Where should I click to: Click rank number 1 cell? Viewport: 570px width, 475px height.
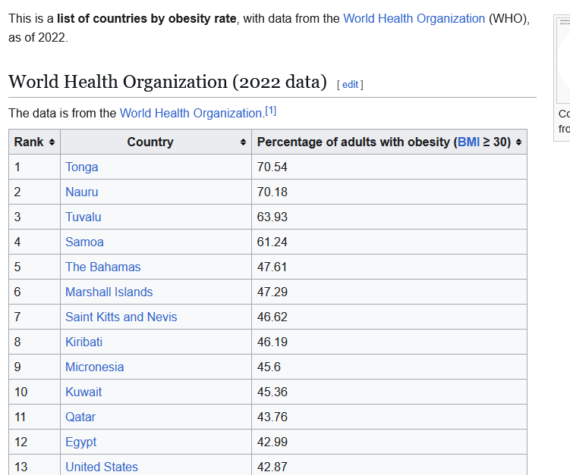point(35,167)
